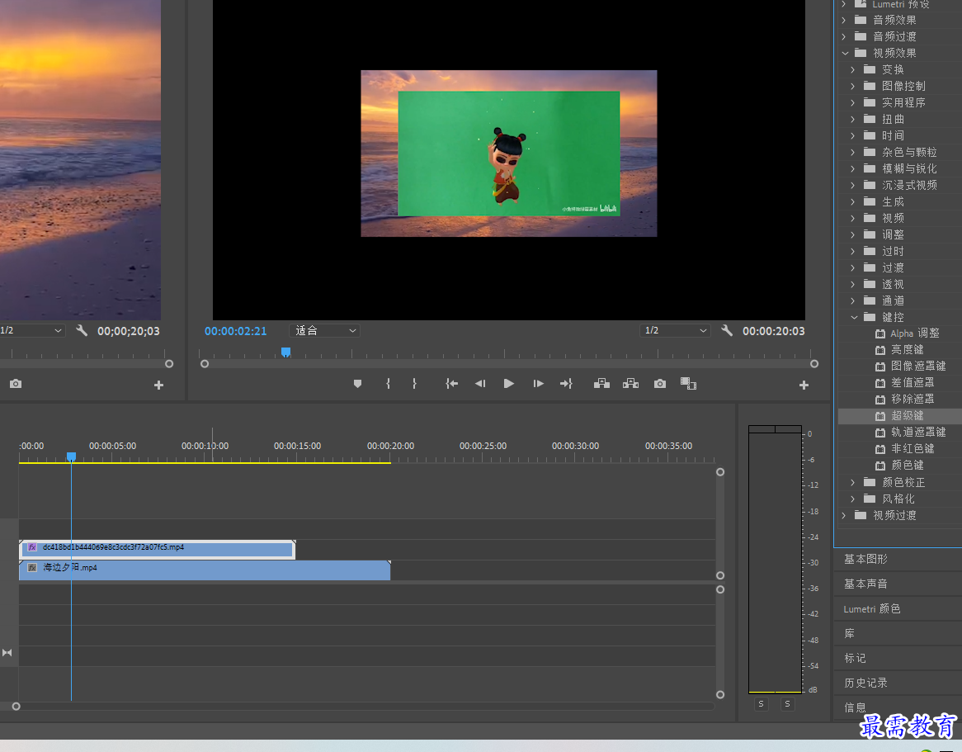Open Program monitor button editor plus
This screenshot has height=752, width=962.
804,385
